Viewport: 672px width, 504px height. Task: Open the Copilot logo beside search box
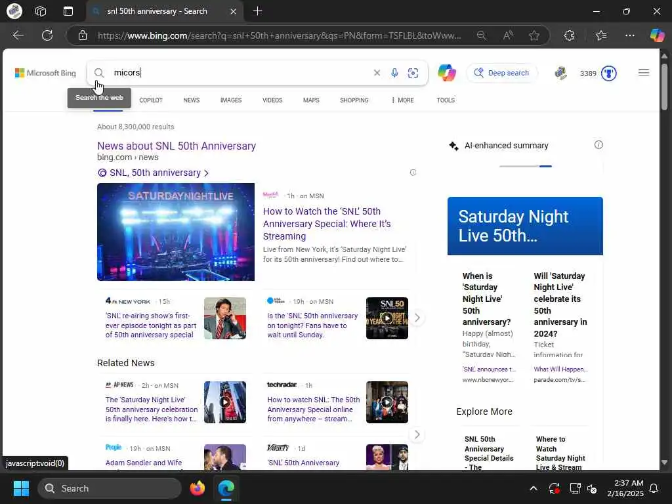pos(446,73)
